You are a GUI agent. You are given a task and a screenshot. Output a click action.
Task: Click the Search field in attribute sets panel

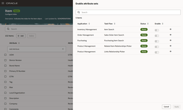[128, 12]
